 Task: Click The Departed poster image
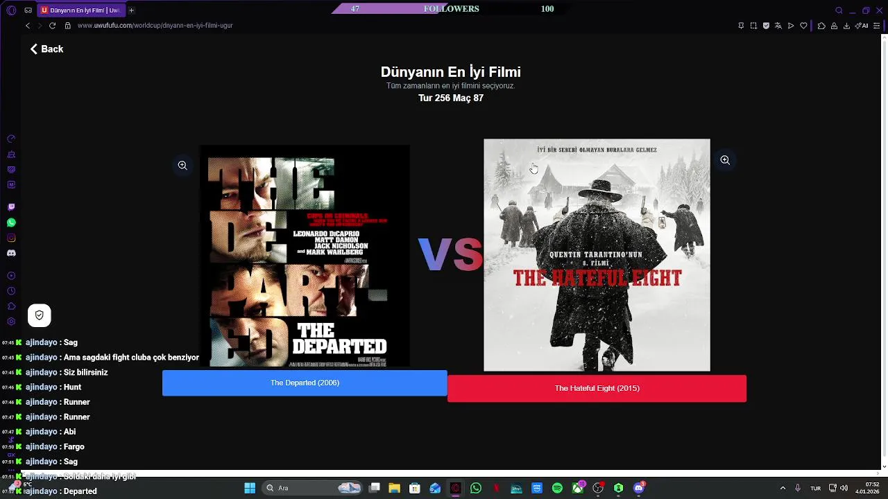click(x=305, y=256)
